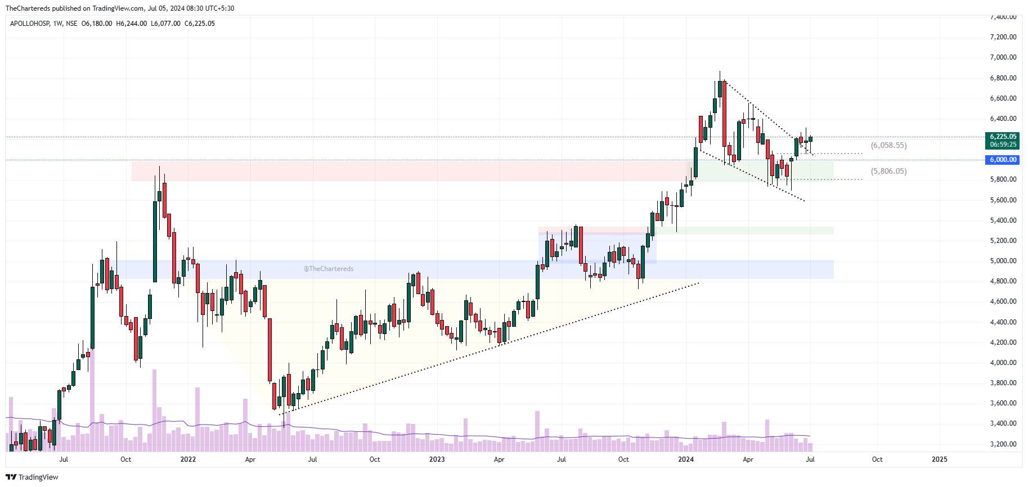
Task: Click the TradingView logo at bottom left
Action: (32, 477)
